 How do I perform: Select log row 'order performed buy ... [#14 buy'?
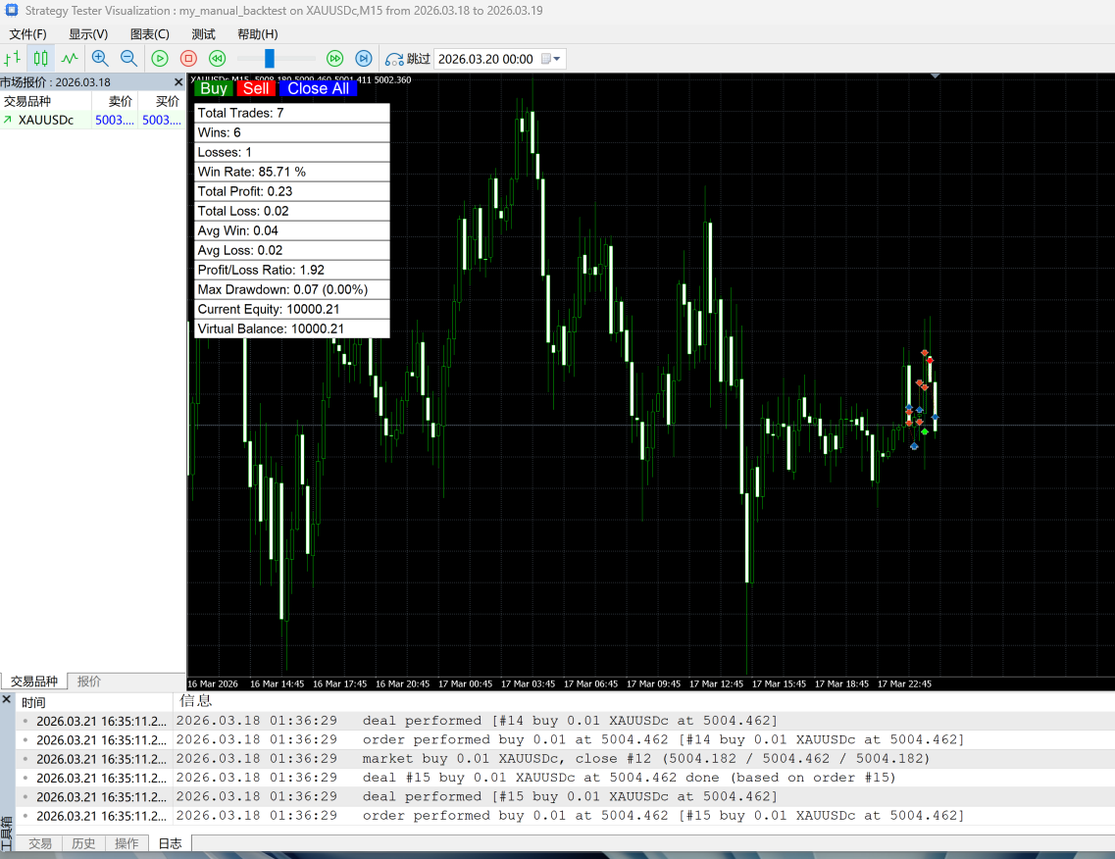565,739
